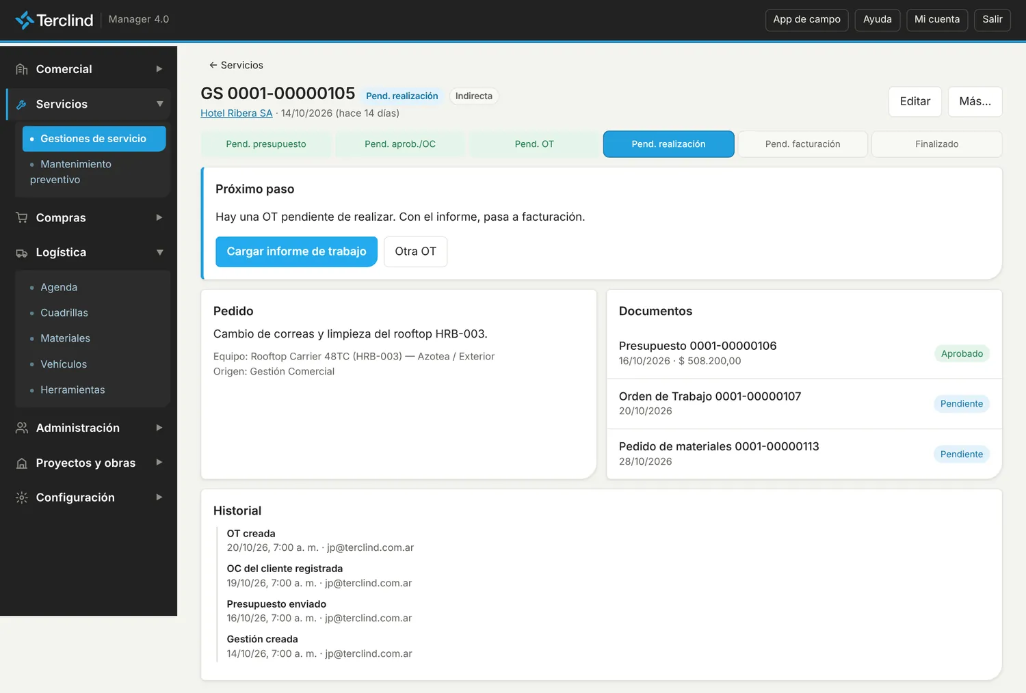Click the Compras shopping cart icon
The width and height of the screenshot is (1026, 693).
point(22,218)
